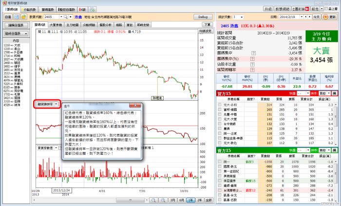Select the 全部 time range button

point(208,200)
